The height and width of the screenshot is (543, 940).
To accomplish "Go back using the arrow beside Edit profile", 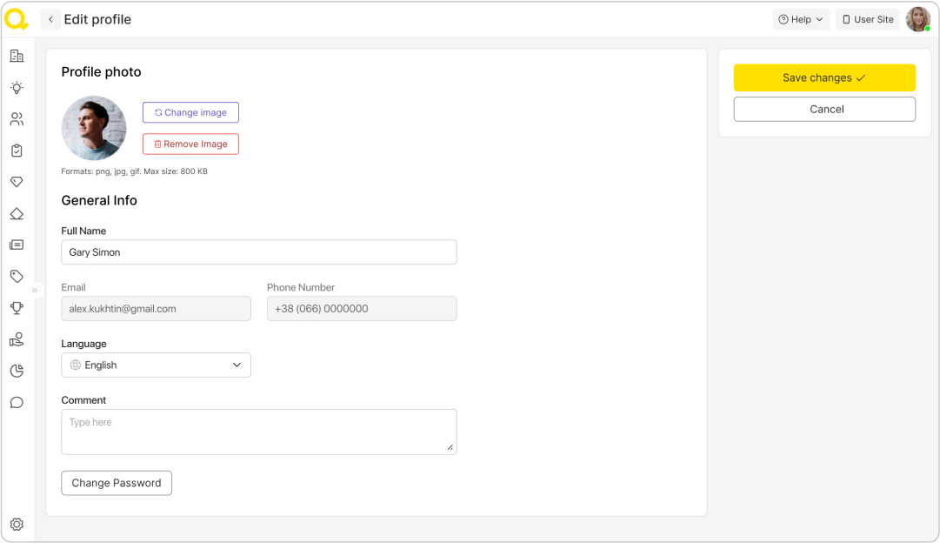I will [x=50, y=19].
